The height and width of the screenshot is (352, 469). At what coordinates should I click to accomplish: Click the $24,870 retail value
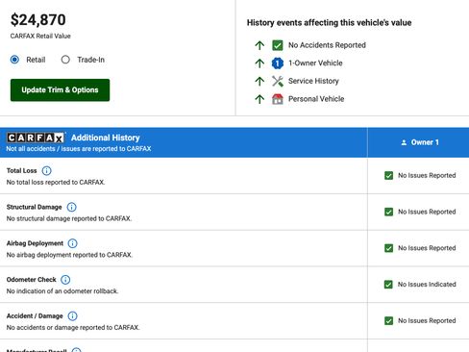[x=38, y=20]
